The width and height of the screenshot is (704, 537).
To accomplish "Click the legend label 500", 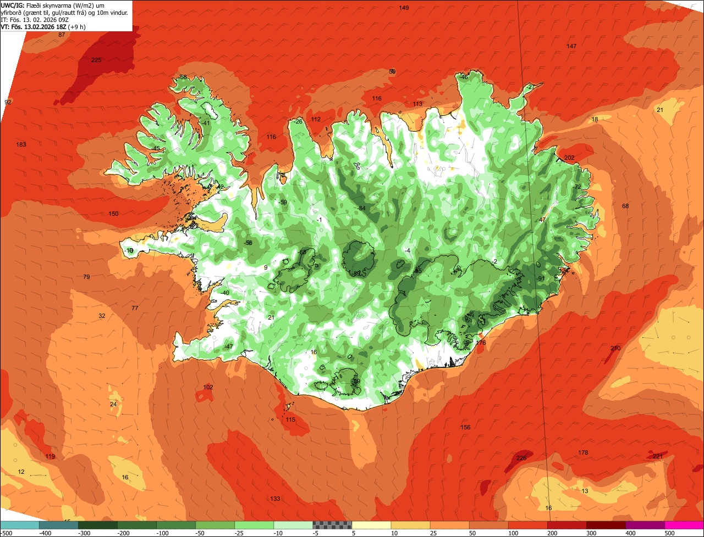I will pyautogui.click(x=669, y=533).
